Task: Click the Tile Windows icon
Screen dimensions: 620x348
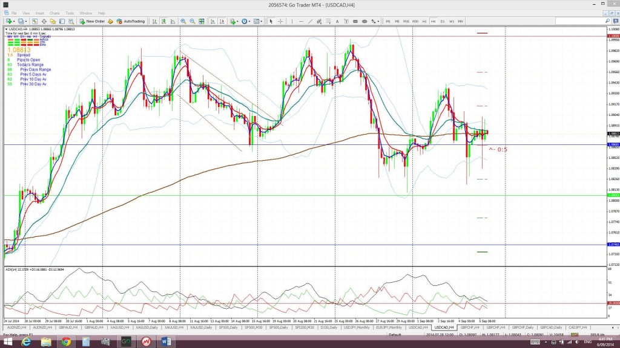Action: [201, 21]
